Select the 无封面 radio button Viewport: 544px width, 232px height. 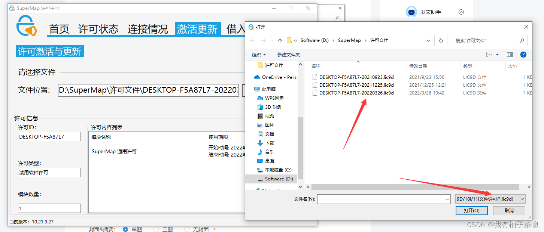point(186,229)
